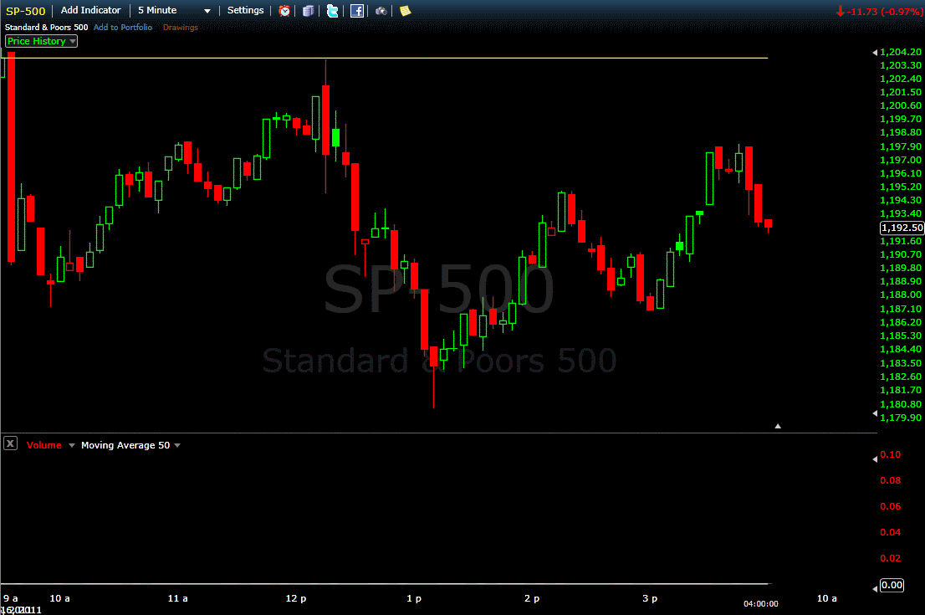Click the volume scale arrow near 0.00
The image size is (925, 615).
point(875,588)
